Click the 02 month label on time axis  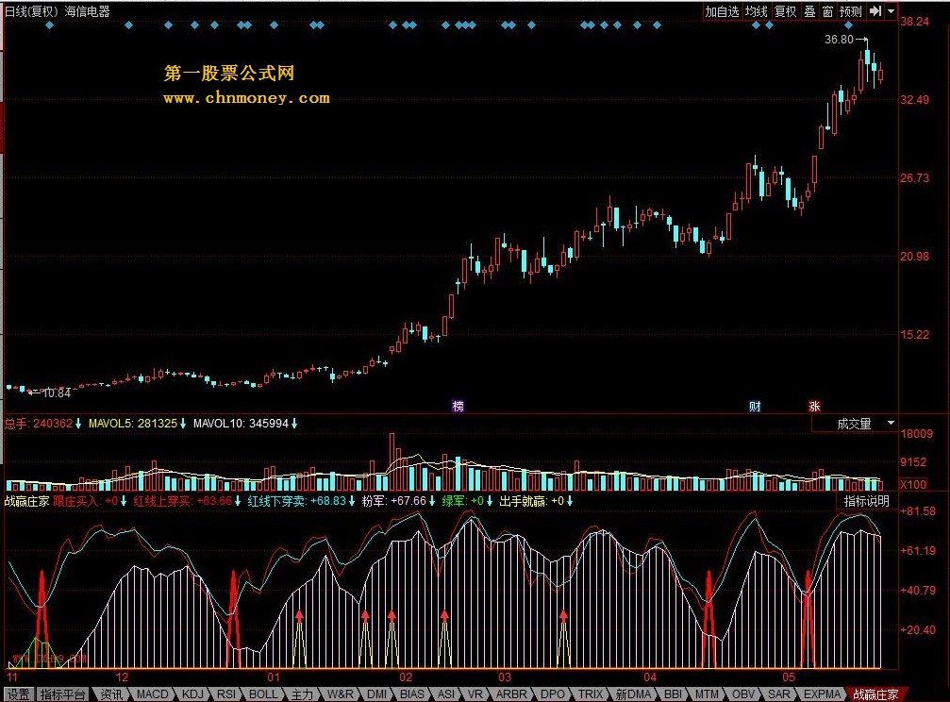point(406,677)
